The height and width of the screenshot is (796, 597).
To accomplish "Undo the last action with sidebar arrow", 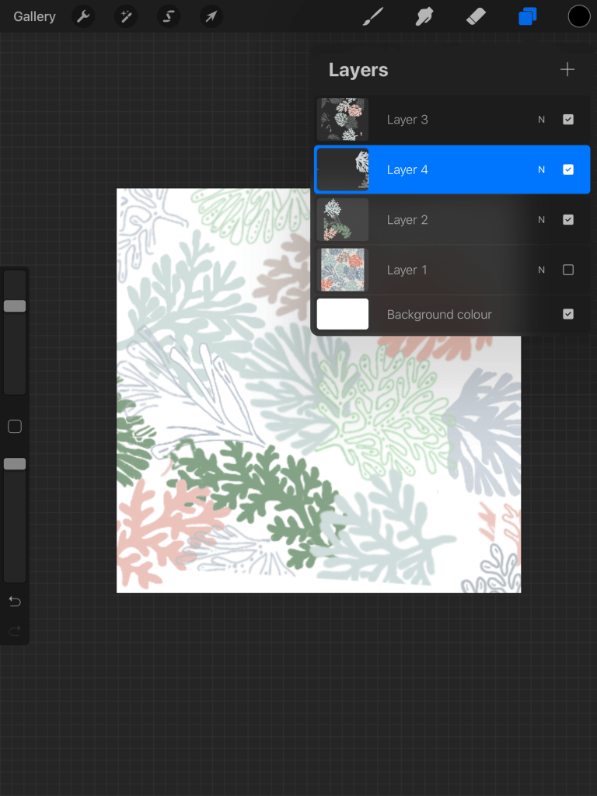I will 15,602.
